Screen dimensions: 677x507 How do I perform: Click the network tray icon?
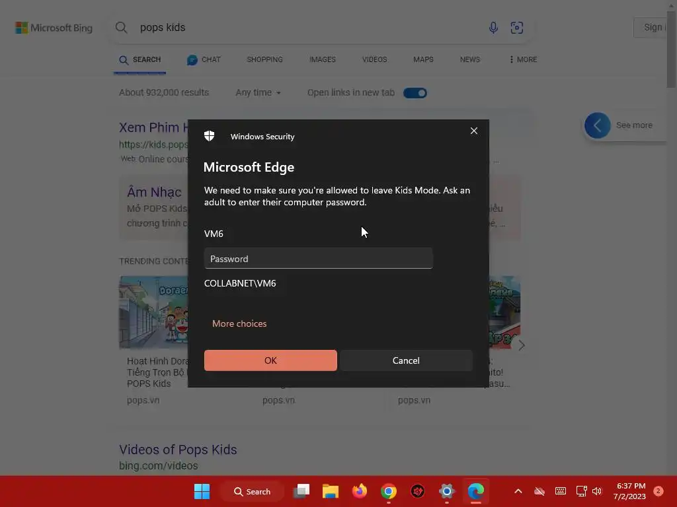click(x=581, y=491)
